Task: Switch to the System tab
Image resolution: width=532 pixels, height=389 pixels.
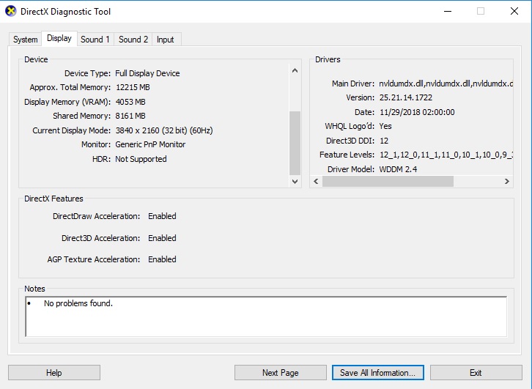Action: (25, 40)
